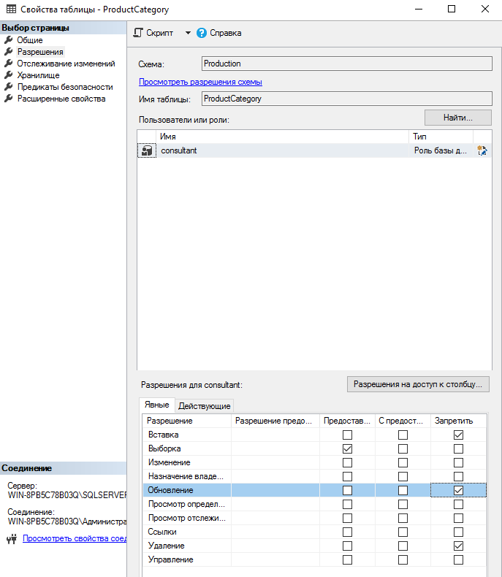The image size is (502, 577).
Task: Uncheck Предоставить for Выборка
Action: click(347, 449)
